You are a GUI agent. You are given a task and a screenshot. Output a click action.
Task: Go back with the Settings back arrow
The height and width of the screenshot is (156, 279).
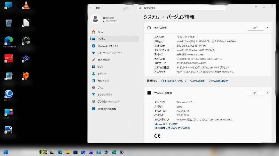coord(91,8)
